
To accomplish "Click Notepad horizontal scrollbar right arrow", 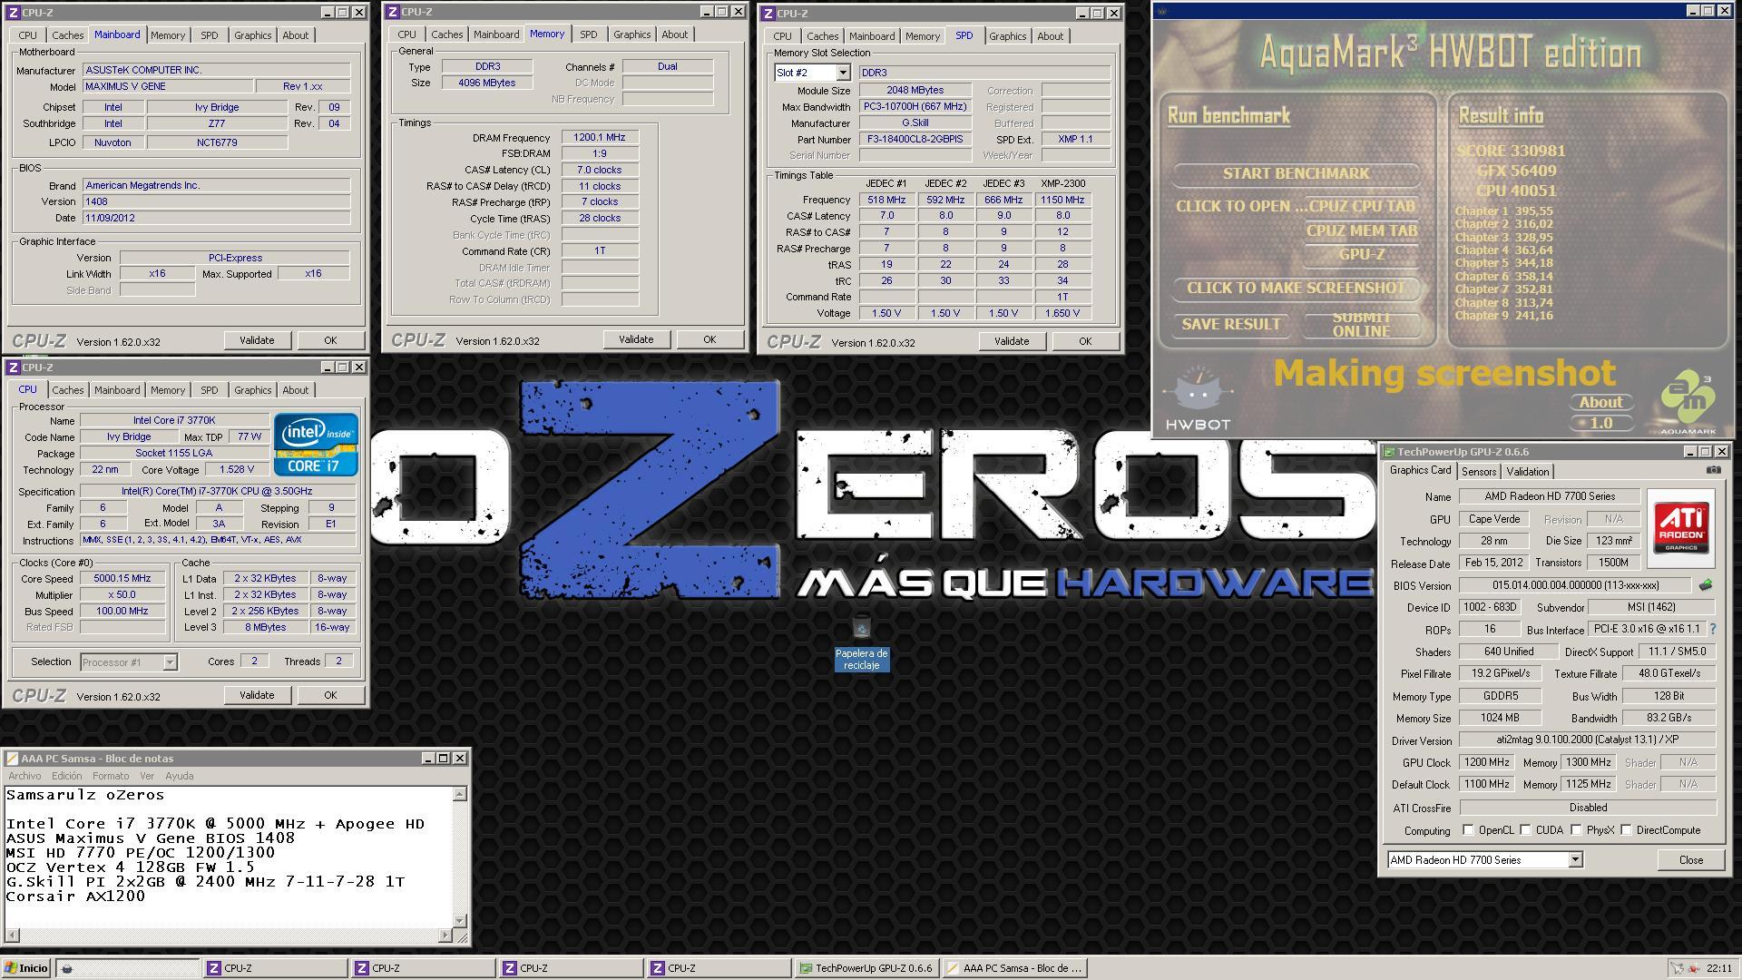I will (x=445, y=935).
